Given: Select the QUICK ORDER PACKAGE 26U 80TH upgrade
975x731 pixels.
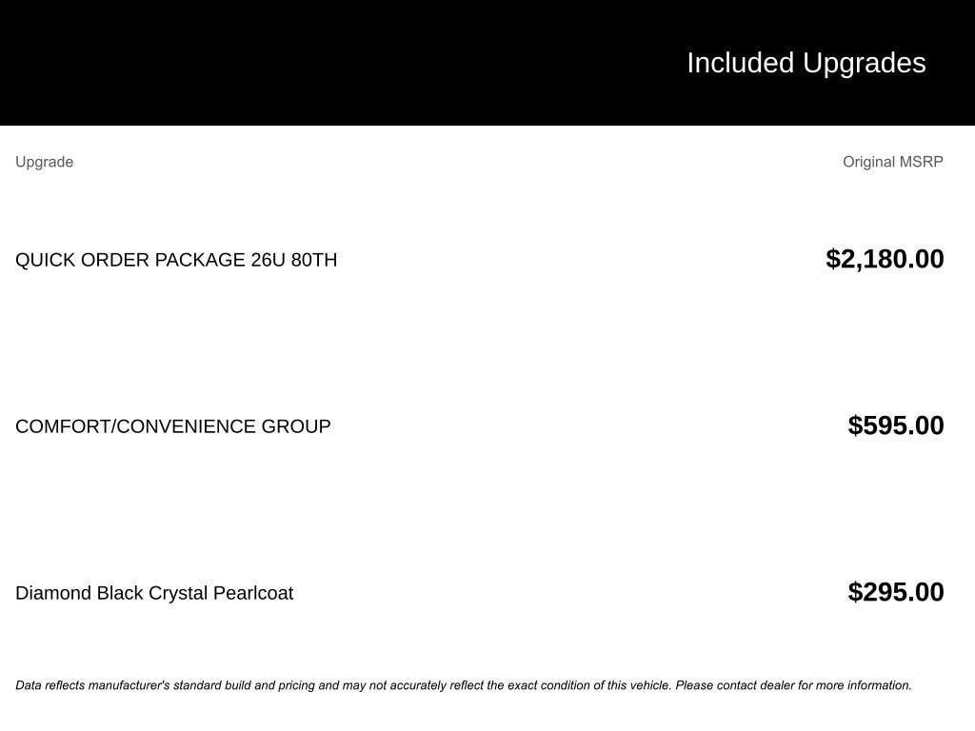Looking at the screenshot, I should click(176, 260).
